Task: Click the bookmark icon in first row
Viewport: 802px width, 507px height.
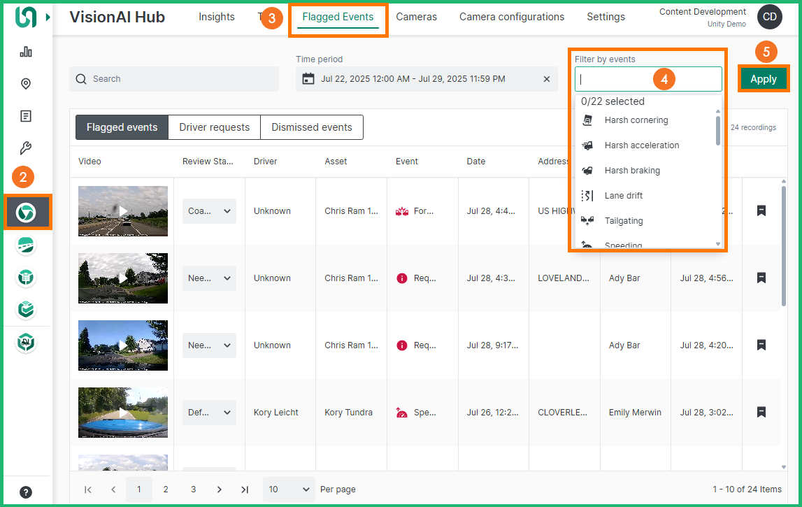Action: click(761, 210)
